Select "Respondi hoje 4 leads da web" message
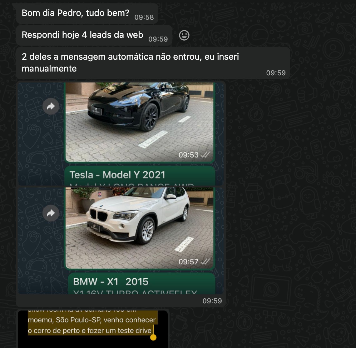Screen dimensions: 356x348 [x=82, y=35]
